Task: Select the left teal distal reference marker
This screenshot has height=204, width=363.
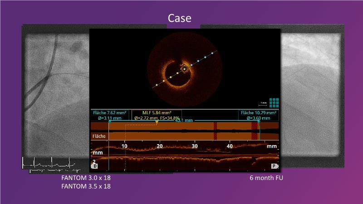Action: tap(109, 121)
